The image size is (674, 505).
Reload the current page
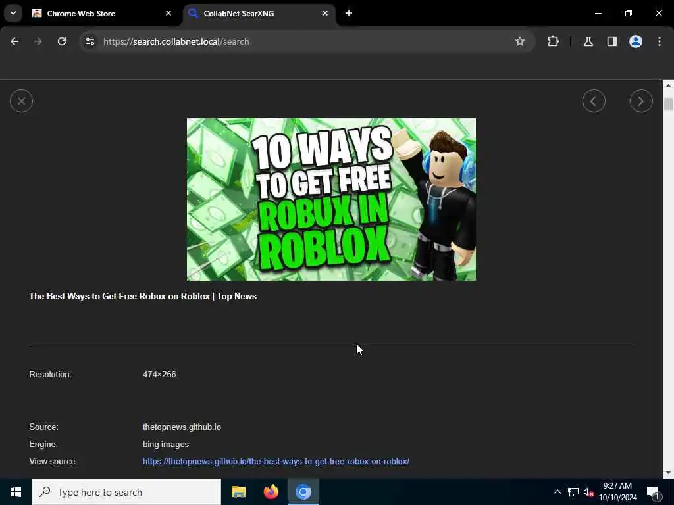point(62,41)
